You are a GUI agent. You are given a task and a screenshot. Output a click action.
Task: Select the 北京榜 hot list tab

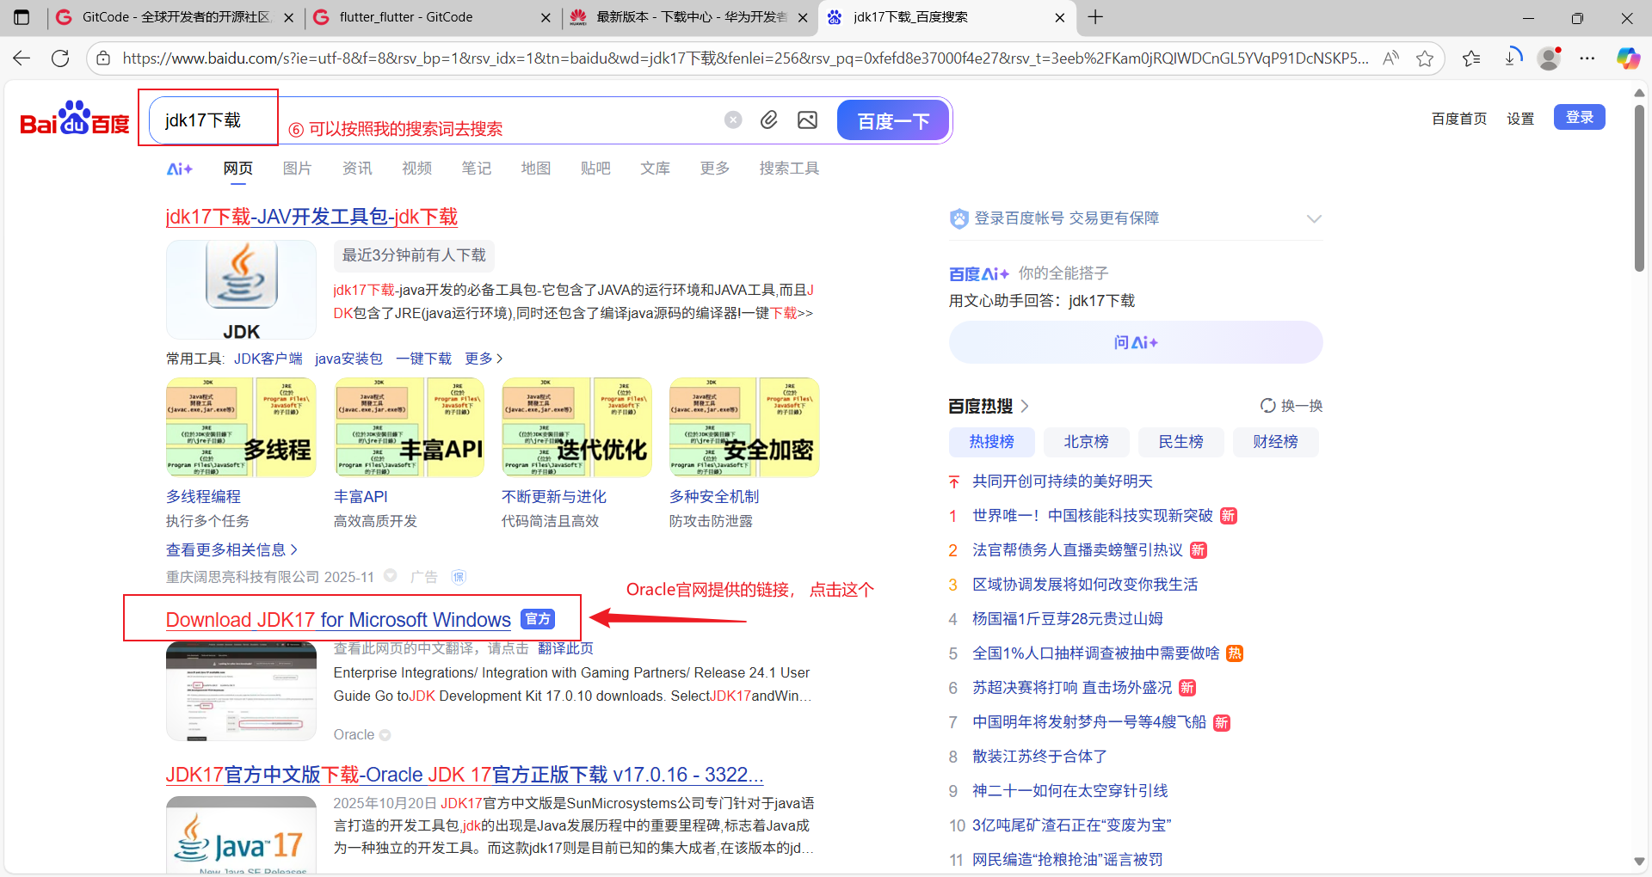1087,442
